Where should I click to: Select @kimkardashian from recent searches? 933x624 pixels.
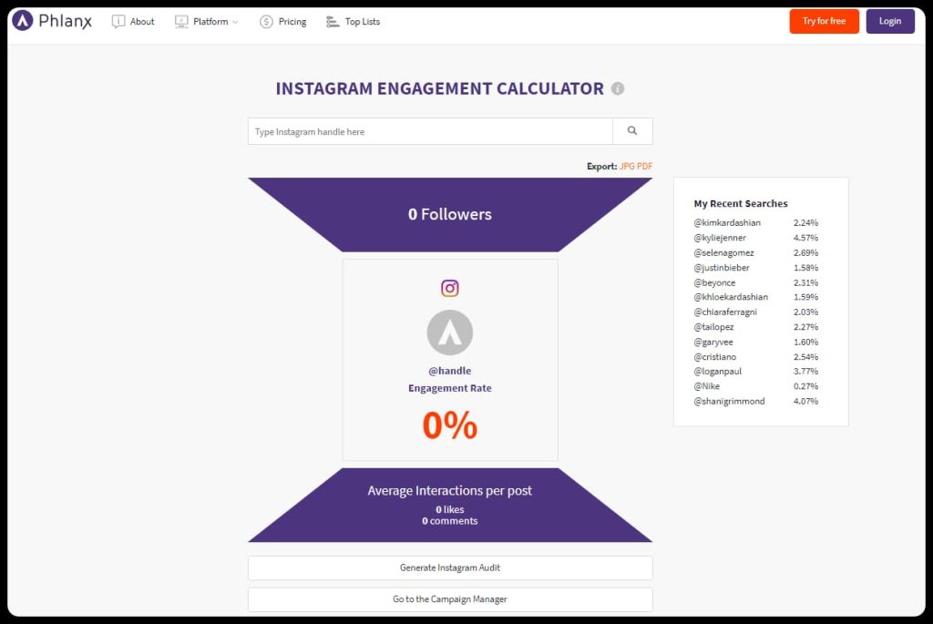[727, 222]
